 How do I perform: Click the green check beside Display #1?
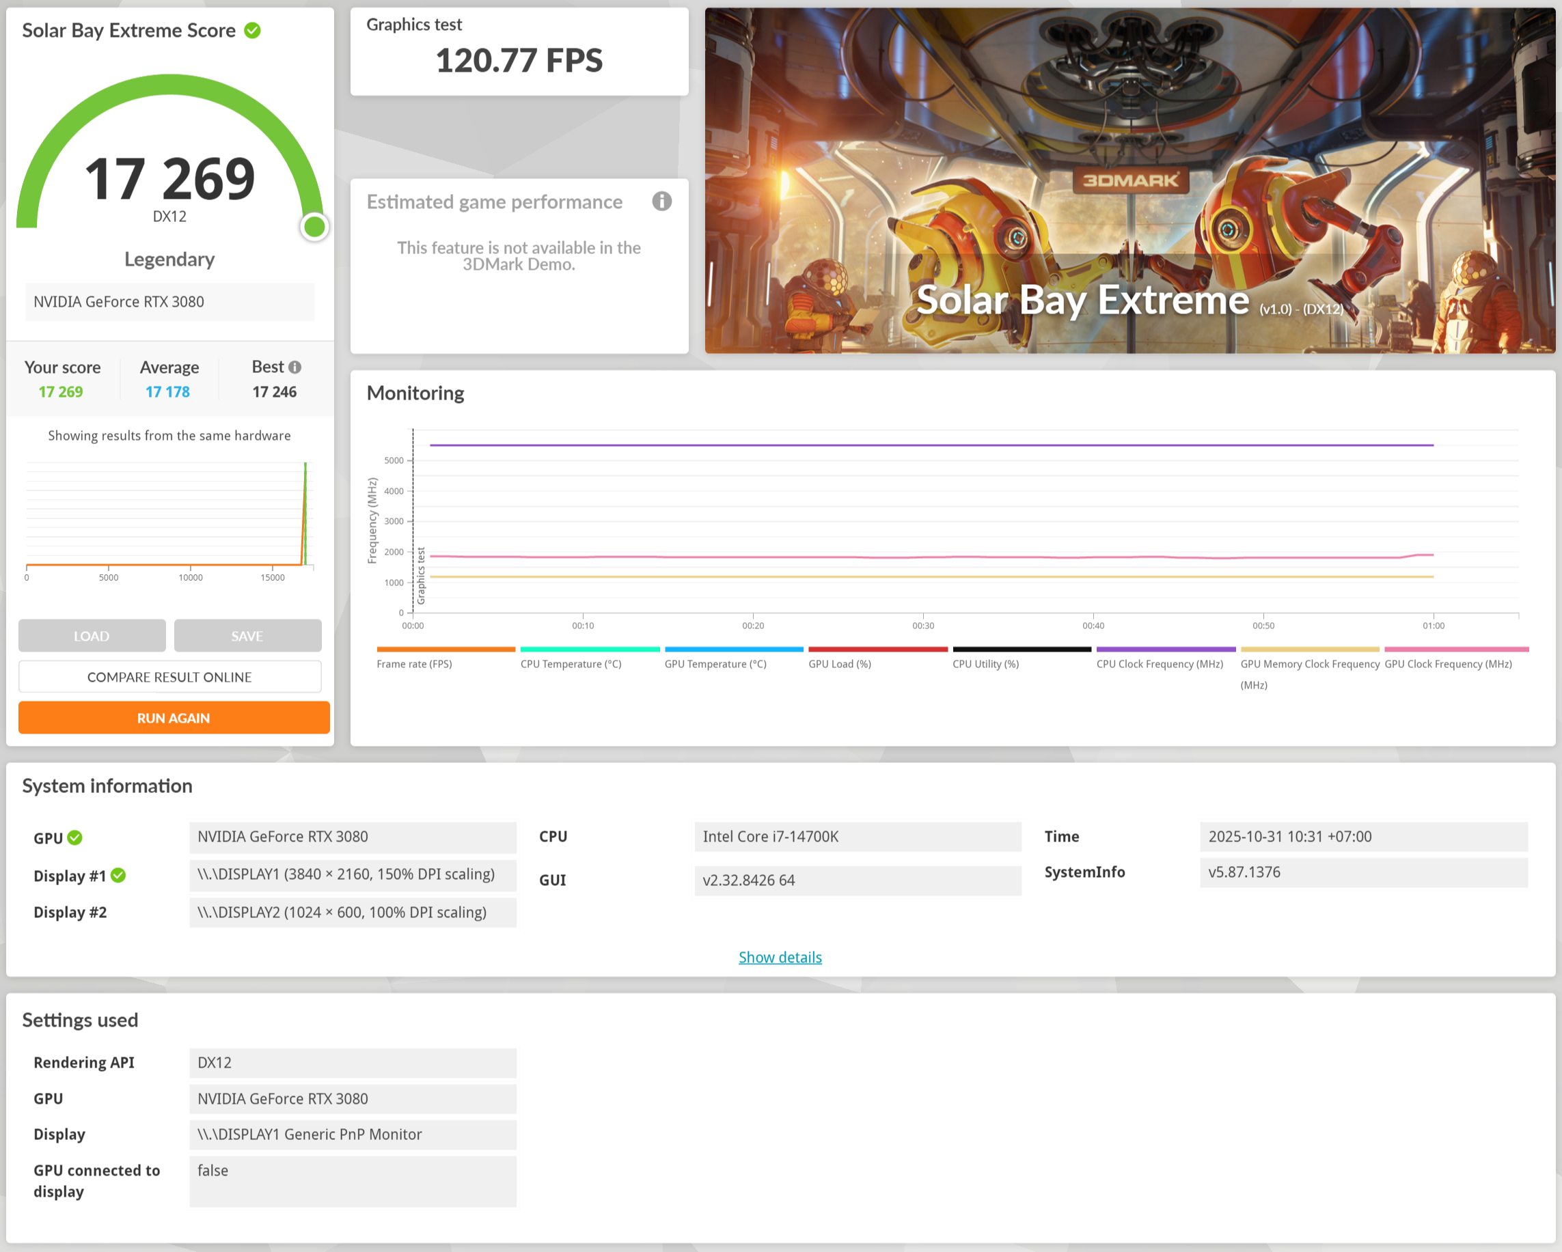(119, 876)
